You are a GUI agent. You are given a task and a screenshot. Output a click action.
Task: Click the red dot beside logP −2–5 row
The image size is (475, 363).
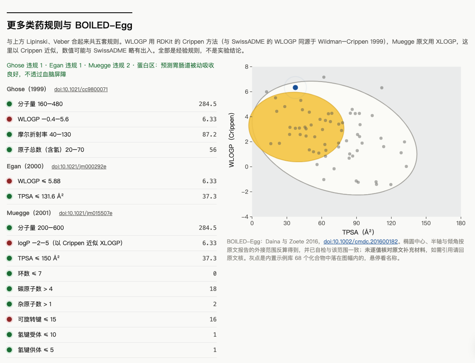click(9, 243)
